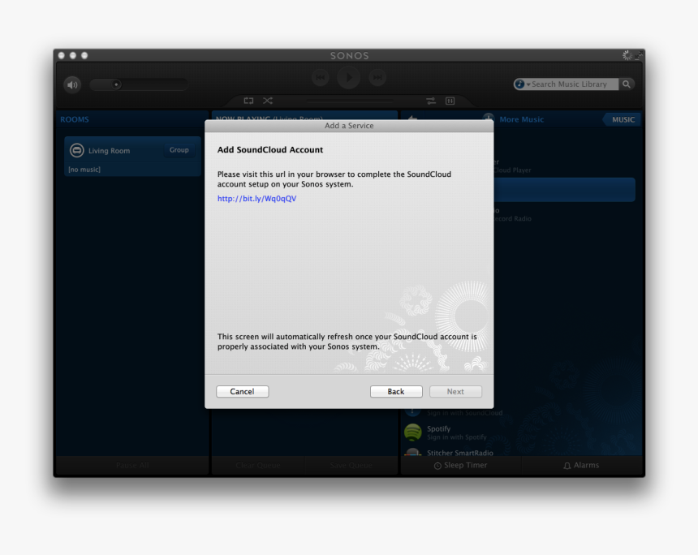698x555 pixels.
Task: Focus the Search Music Library field
Action: pyautogui.click(x=569, y=84)
